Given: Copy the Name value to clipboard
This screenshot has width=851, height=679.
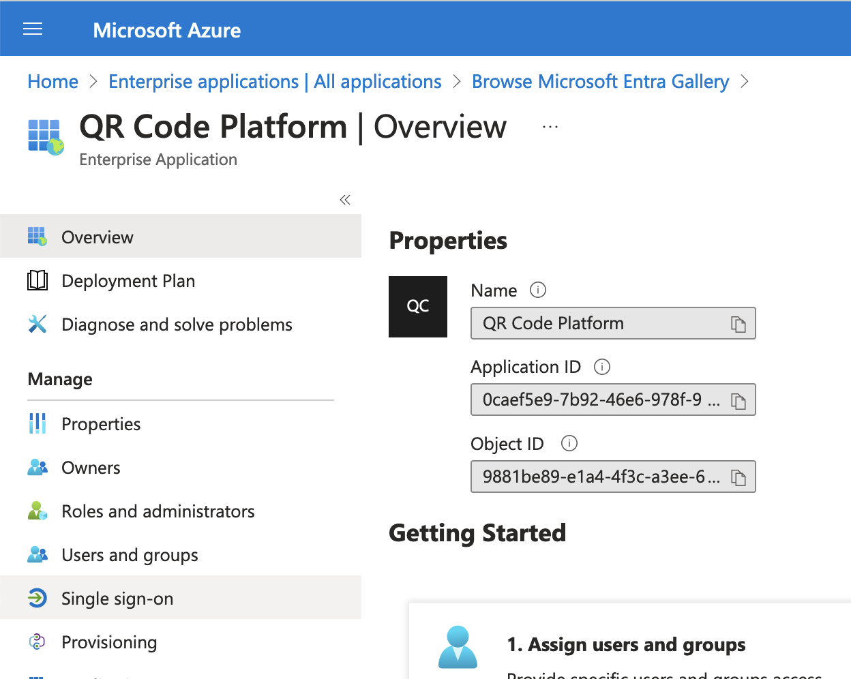Looking at the screenshot, I should 738,324.
